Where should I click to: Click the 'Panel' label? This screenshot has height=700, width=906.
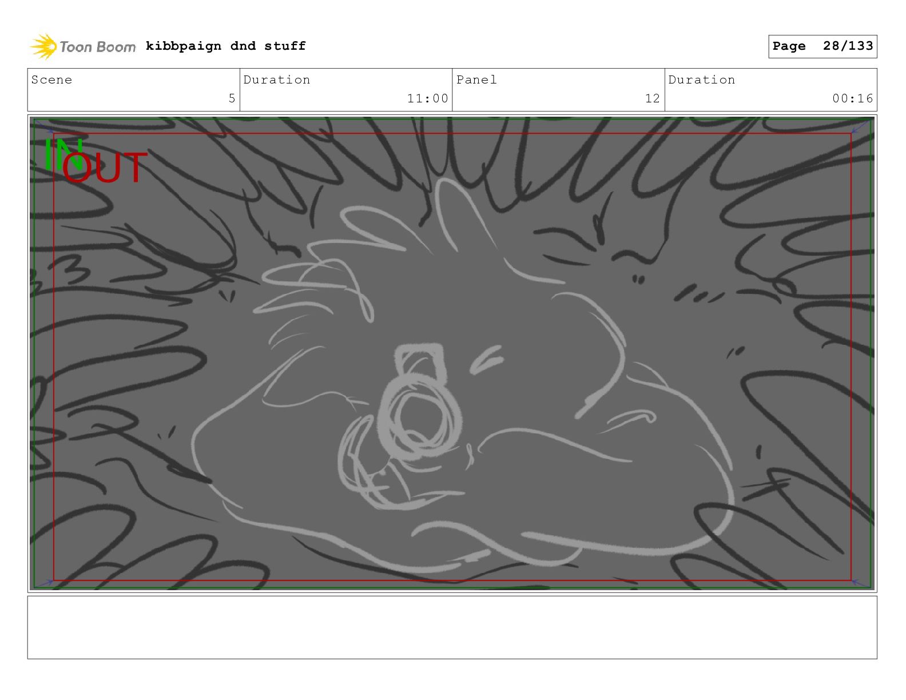(476, 79)
